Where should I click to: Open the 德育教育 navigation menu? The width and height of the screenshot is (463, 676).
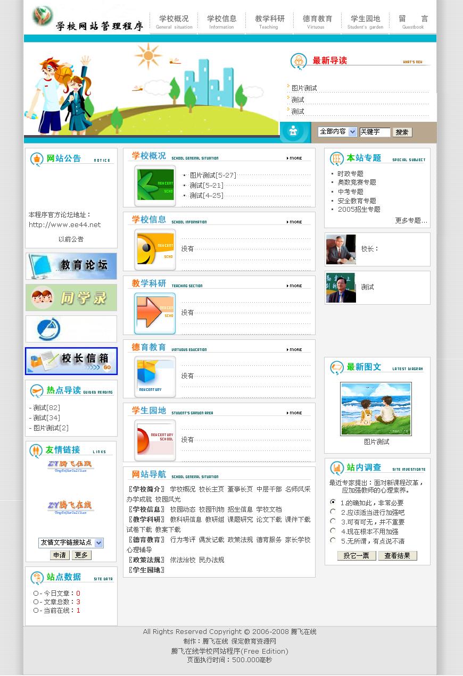(x=317, y=22)
